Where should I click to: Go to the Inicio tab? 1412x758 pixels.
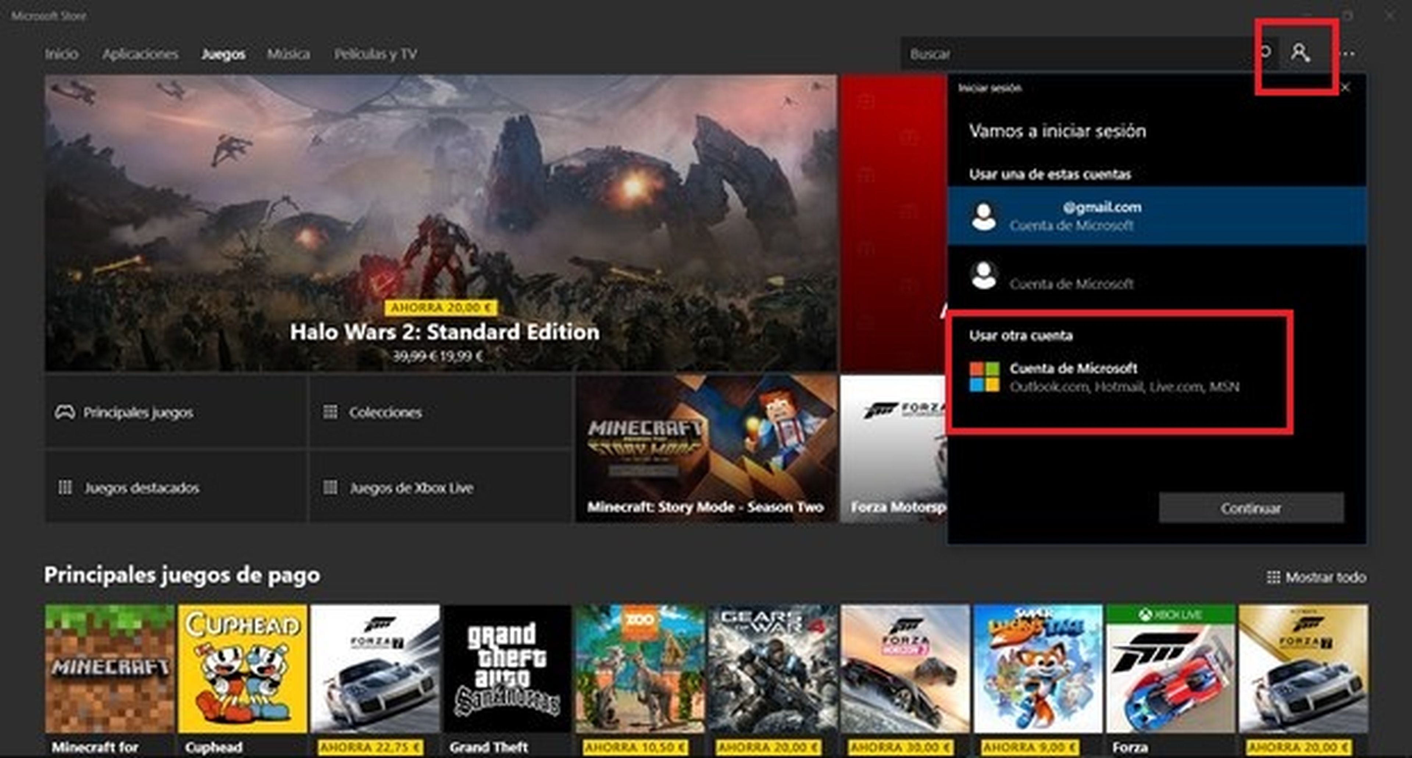tap(61, 54)
